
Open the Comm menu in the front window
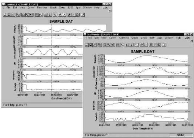112,38
